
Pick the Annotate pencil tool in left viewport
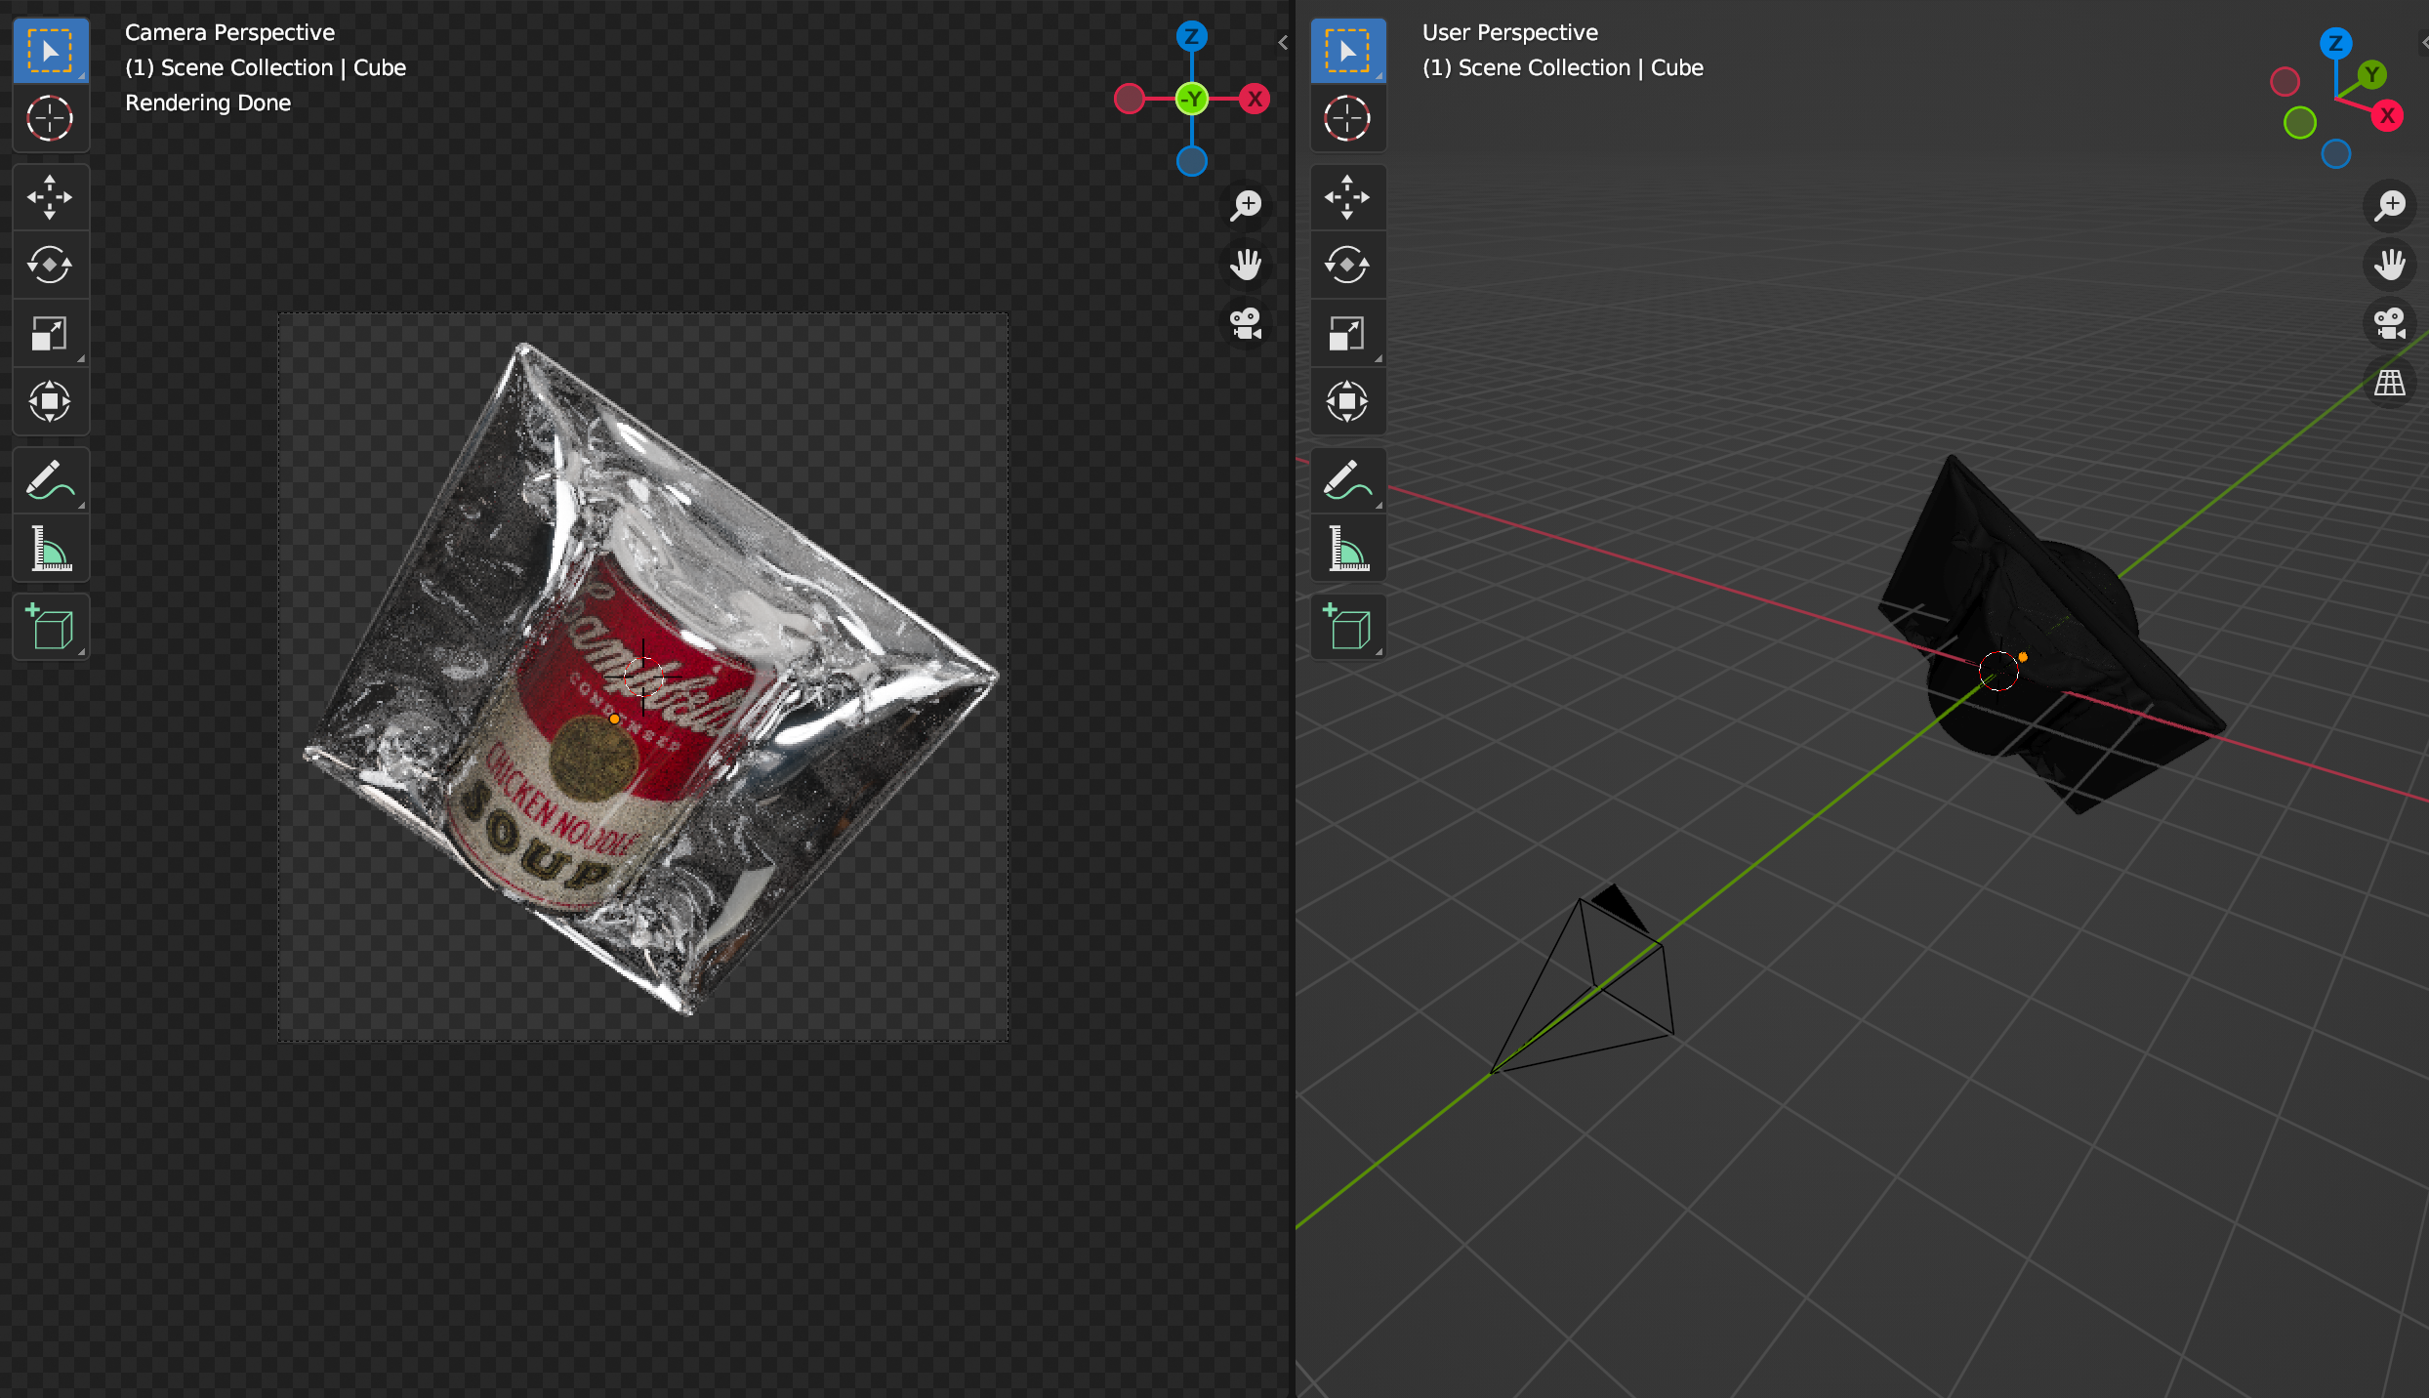50,480
